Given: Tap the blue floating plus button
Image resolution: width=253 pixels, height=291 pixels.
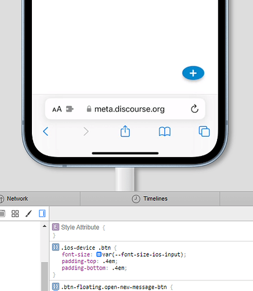Looking at the screenshot, I should (193, 73).
